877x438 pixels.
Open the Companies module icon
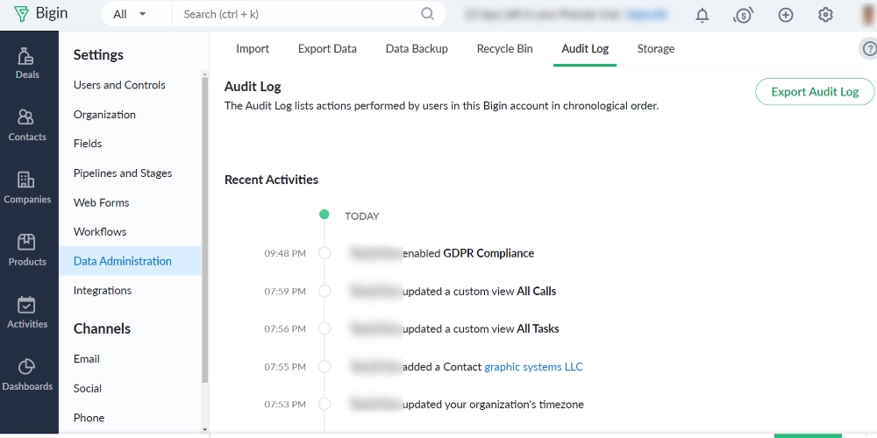click(x=27, y=187)
